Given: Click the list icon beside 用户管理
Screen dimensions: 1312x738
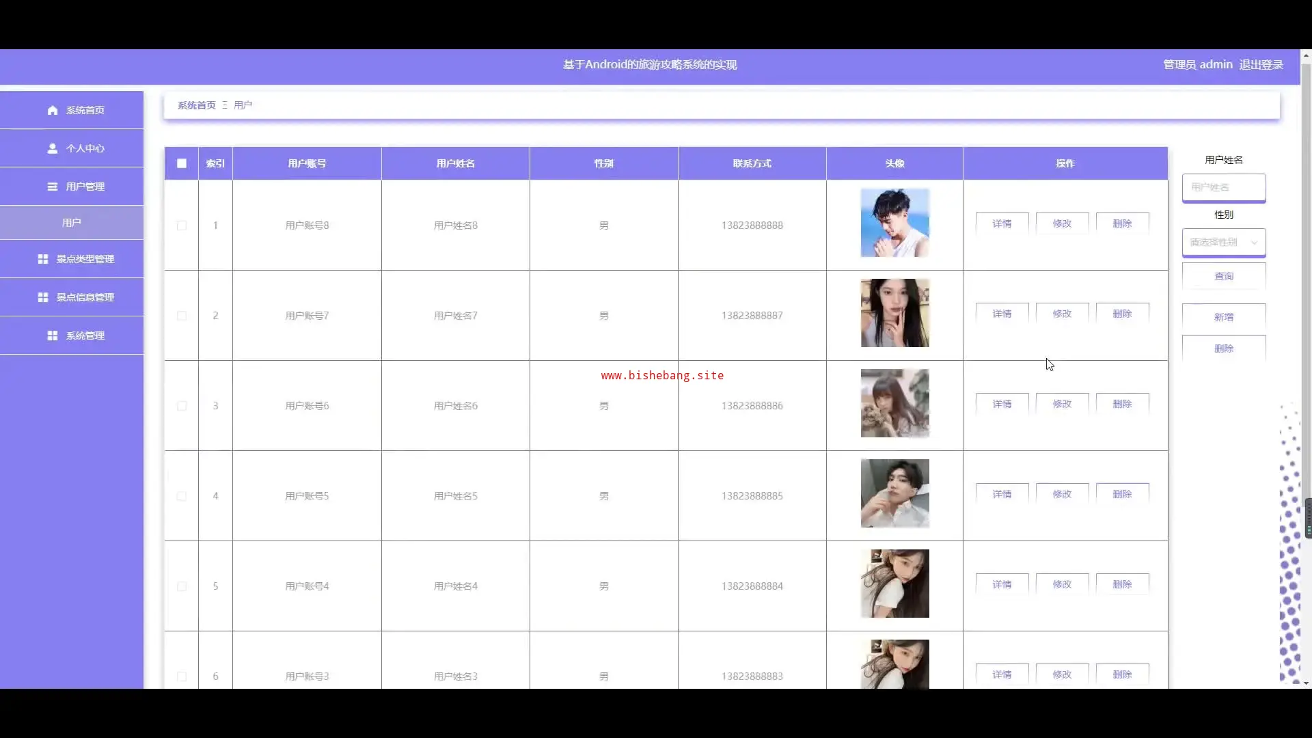Looking at the screenshot, I should pos(53,187).
